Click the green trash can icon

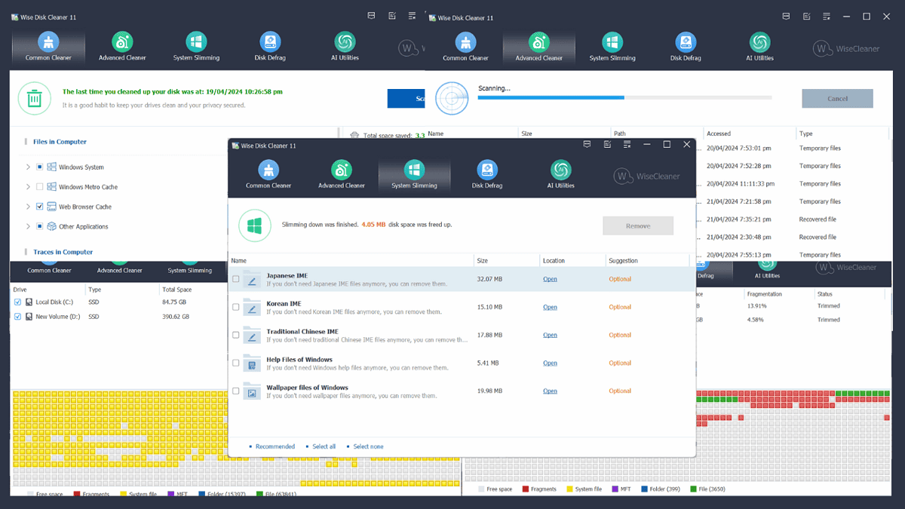[x=34, y=99]
